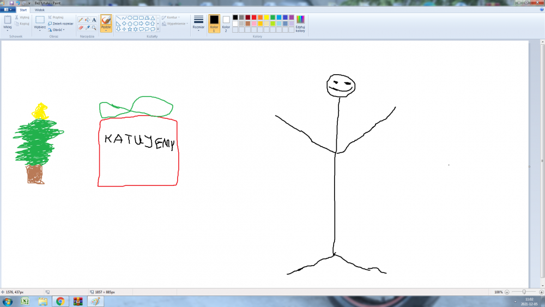Expand the Obróć rotate menu
The height and width of the screenshot is (307, 545).
coord(56,30)
